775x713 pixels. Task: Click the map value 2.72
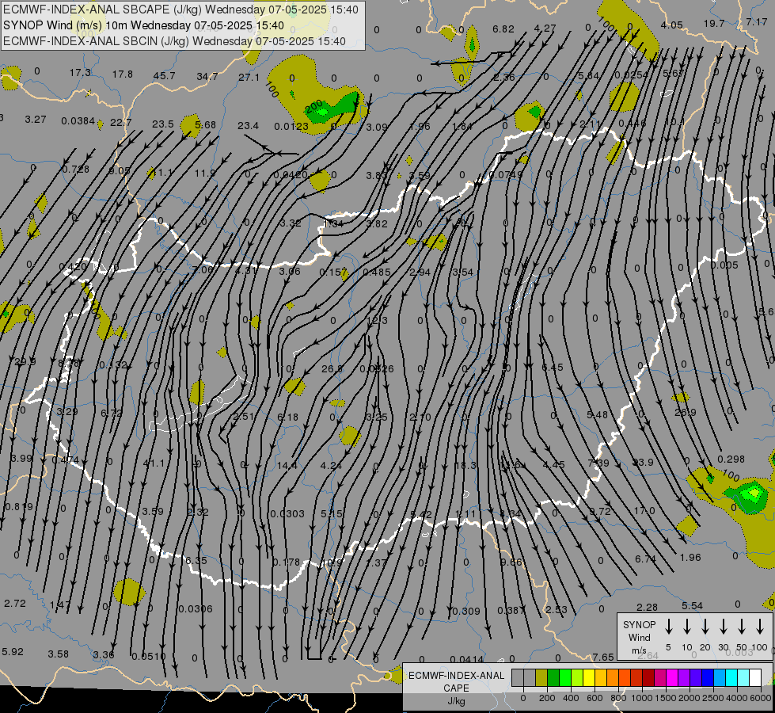point(15,603)
